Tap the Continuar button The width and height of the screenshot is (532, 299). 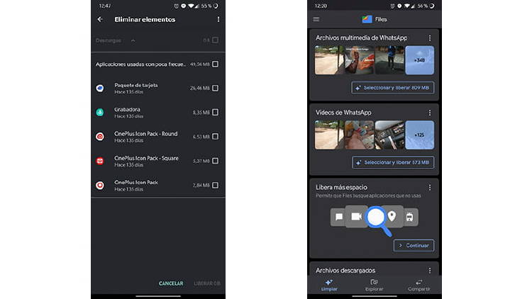(414, 245)
